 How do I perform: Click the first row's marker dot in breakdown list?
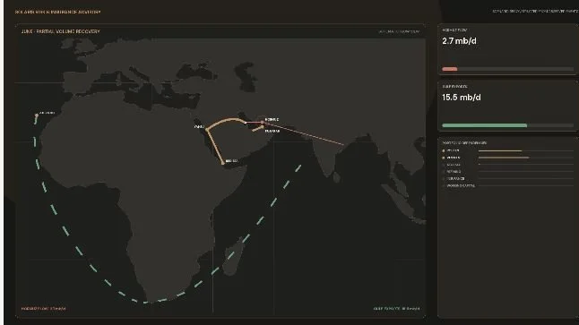[444, 150]
